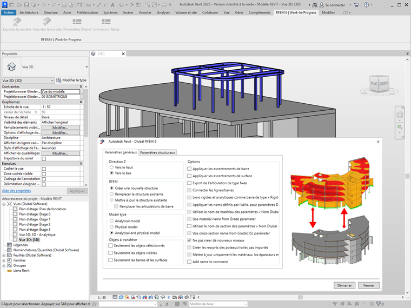This screenshot has height=308, width=411.
Task: Click Modifier for Remplacements visibilité
Action: (x=60, y=128)
